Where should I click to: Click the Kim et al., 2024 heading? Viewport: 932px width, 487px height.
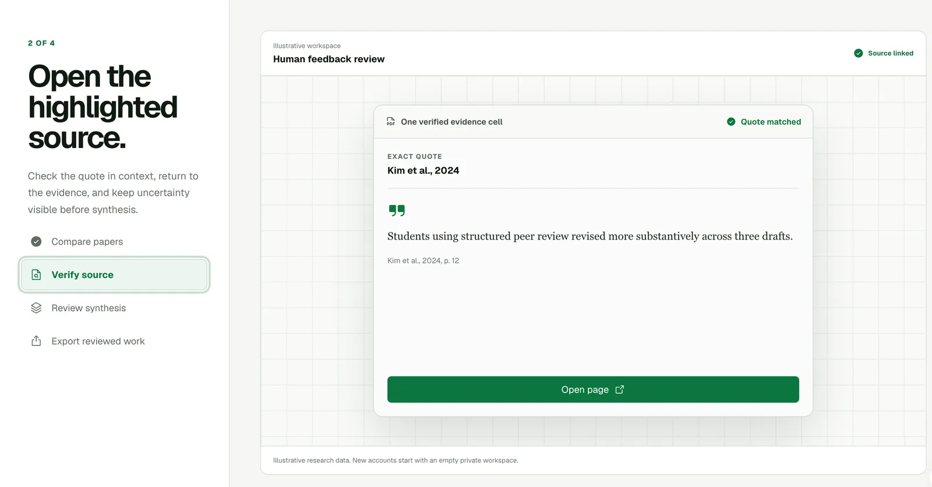pos(423,170)
